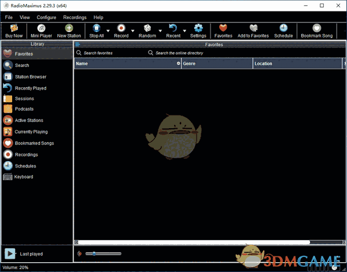Open the View menu

[24, 17]
